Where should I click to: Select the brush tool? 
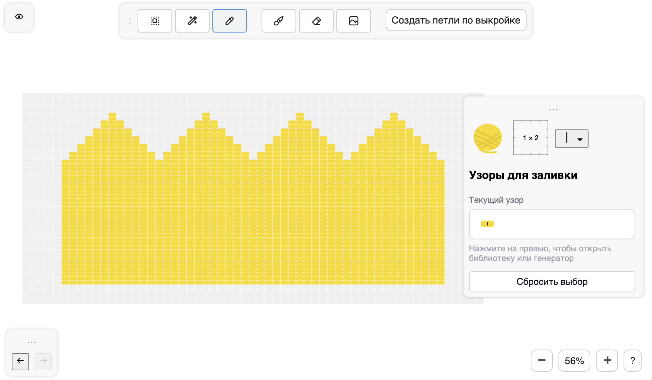pyautogui.click(x=279, y=21)
